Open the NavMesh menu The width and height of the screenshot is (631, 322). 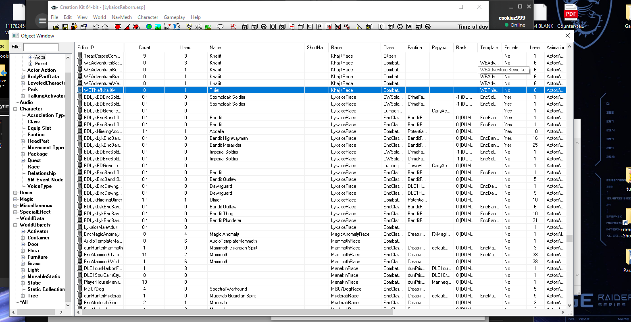pyautogui.click(x=122, y=17)
